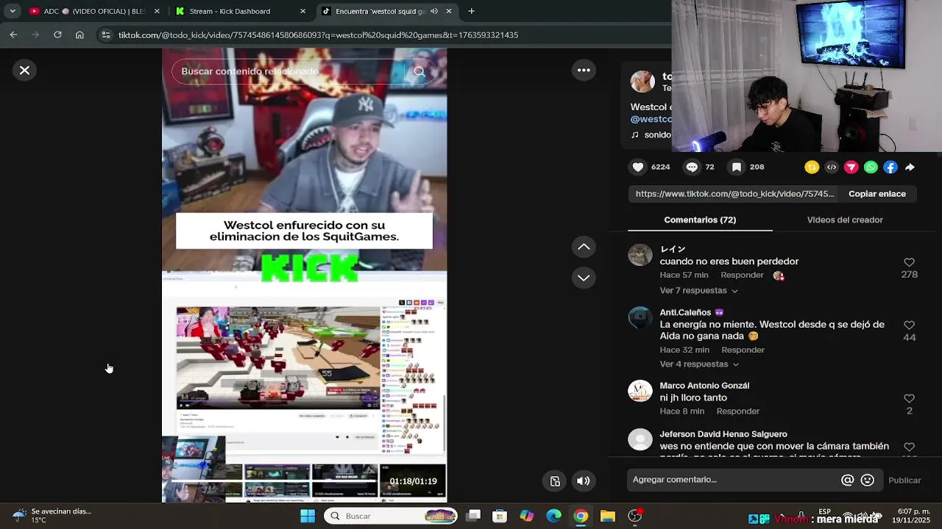
Task: Open the Windows Start menu
Action: [x=308, y=516]
